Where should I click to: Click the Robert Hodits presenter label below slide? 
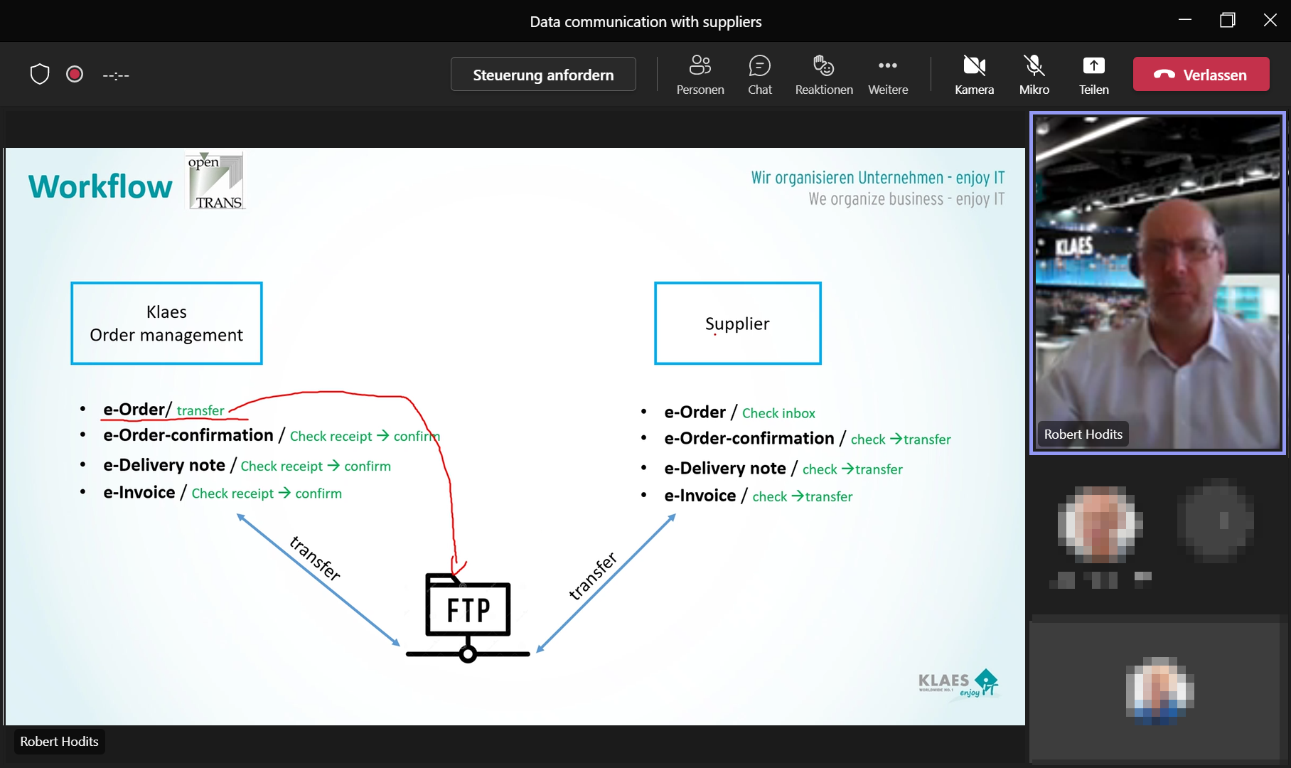pos(59,741)
